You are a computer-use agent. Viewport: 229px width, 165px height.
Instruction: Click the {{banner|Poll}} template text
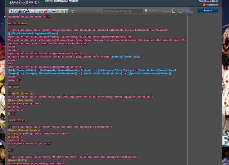(x=18, y=160)
